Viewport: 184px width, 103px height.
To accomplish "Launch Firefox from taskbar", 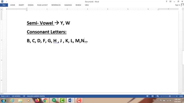I will 37,100.
